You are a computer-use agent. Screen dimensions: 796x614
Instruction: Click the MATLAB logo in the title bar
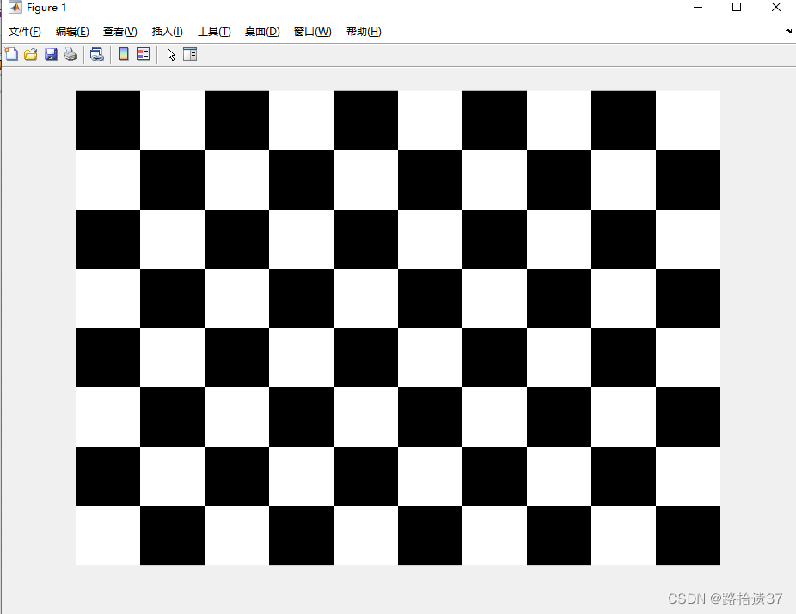click(15, 8)
